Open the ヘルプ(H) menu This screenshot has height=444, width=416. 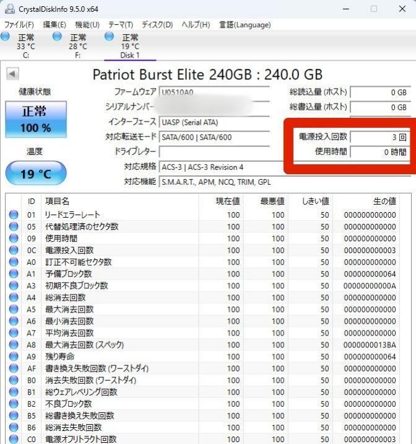196,25
